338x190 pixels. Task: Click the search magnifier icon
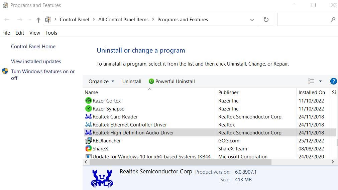coord(333,20)
